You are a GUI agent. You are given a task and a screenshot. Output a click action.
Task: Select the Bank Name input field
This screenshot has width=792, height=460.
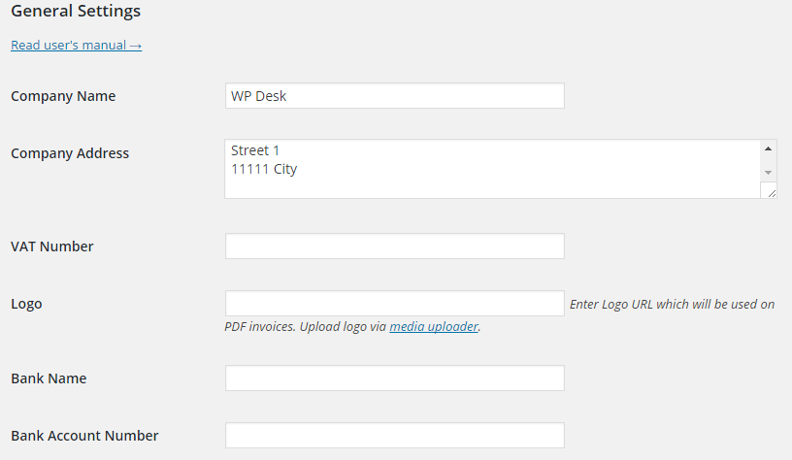click(394, 378)
